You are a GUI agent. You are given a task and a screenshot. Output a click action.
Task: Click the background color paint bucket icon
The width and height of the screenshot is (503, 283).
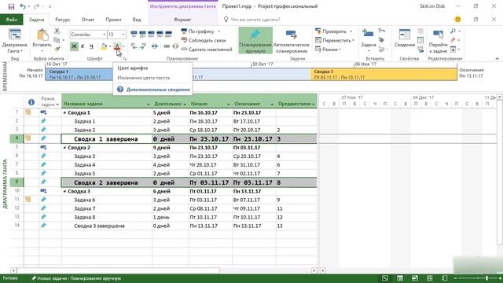pyautogui.click(x=104, y=47)
